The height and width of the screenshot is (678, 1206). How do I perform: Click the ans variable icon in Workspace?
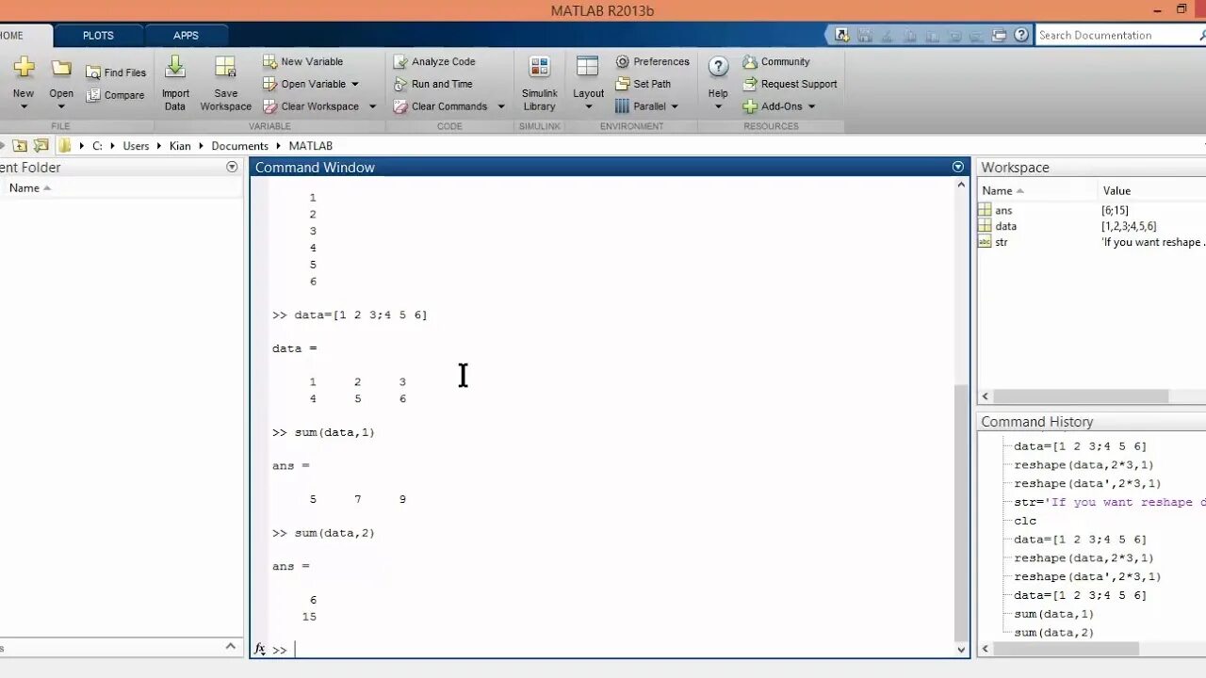click(x=985, y=210)
